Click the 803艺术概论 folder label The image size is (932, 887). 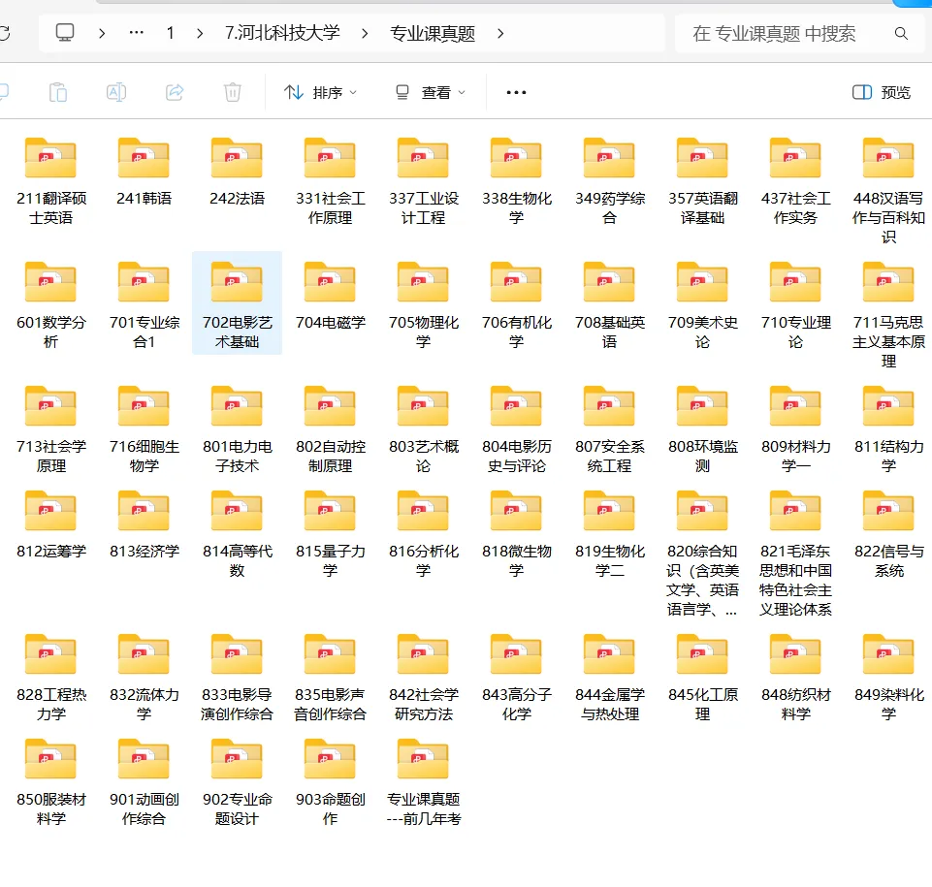(x=423, y=457)
